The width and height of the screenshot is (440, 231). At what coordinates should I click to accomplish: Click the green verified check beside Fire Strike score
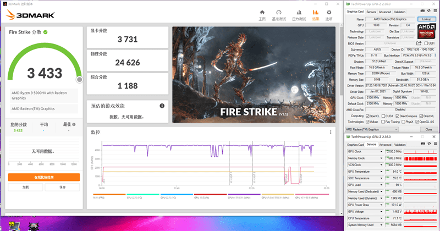pos(46,32)
